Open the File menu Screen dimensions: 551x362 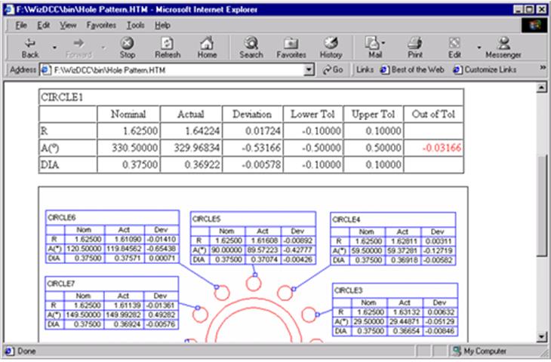pos(21,26)
